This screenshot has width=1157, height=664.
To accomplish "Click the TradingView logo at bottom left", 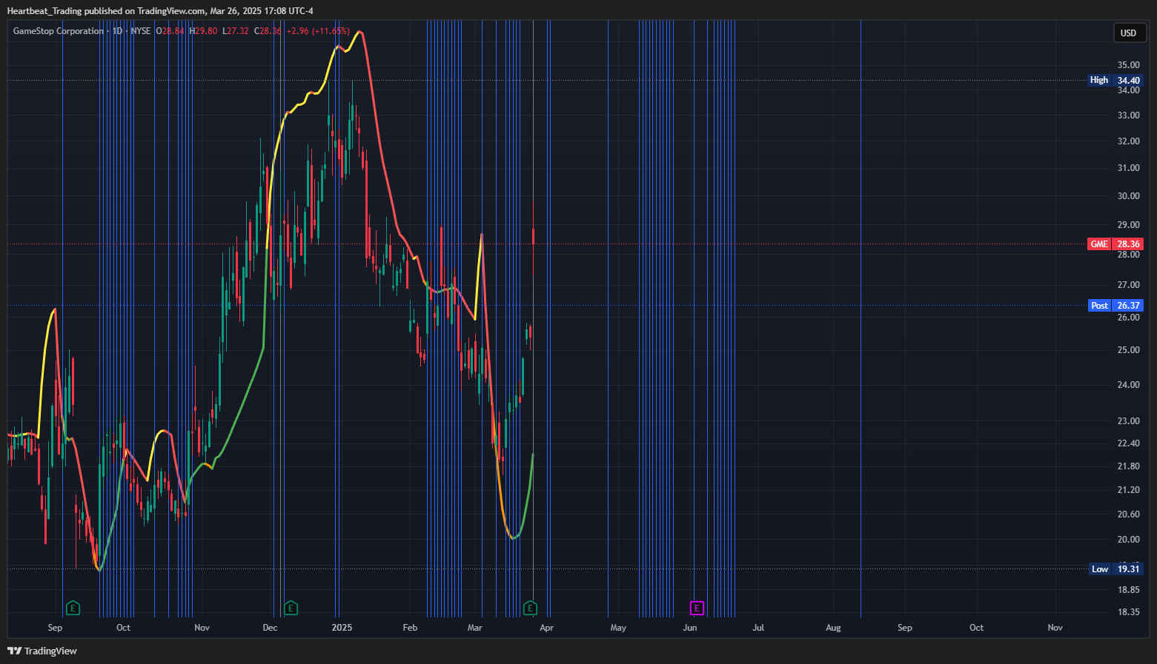I will [42, 651].
